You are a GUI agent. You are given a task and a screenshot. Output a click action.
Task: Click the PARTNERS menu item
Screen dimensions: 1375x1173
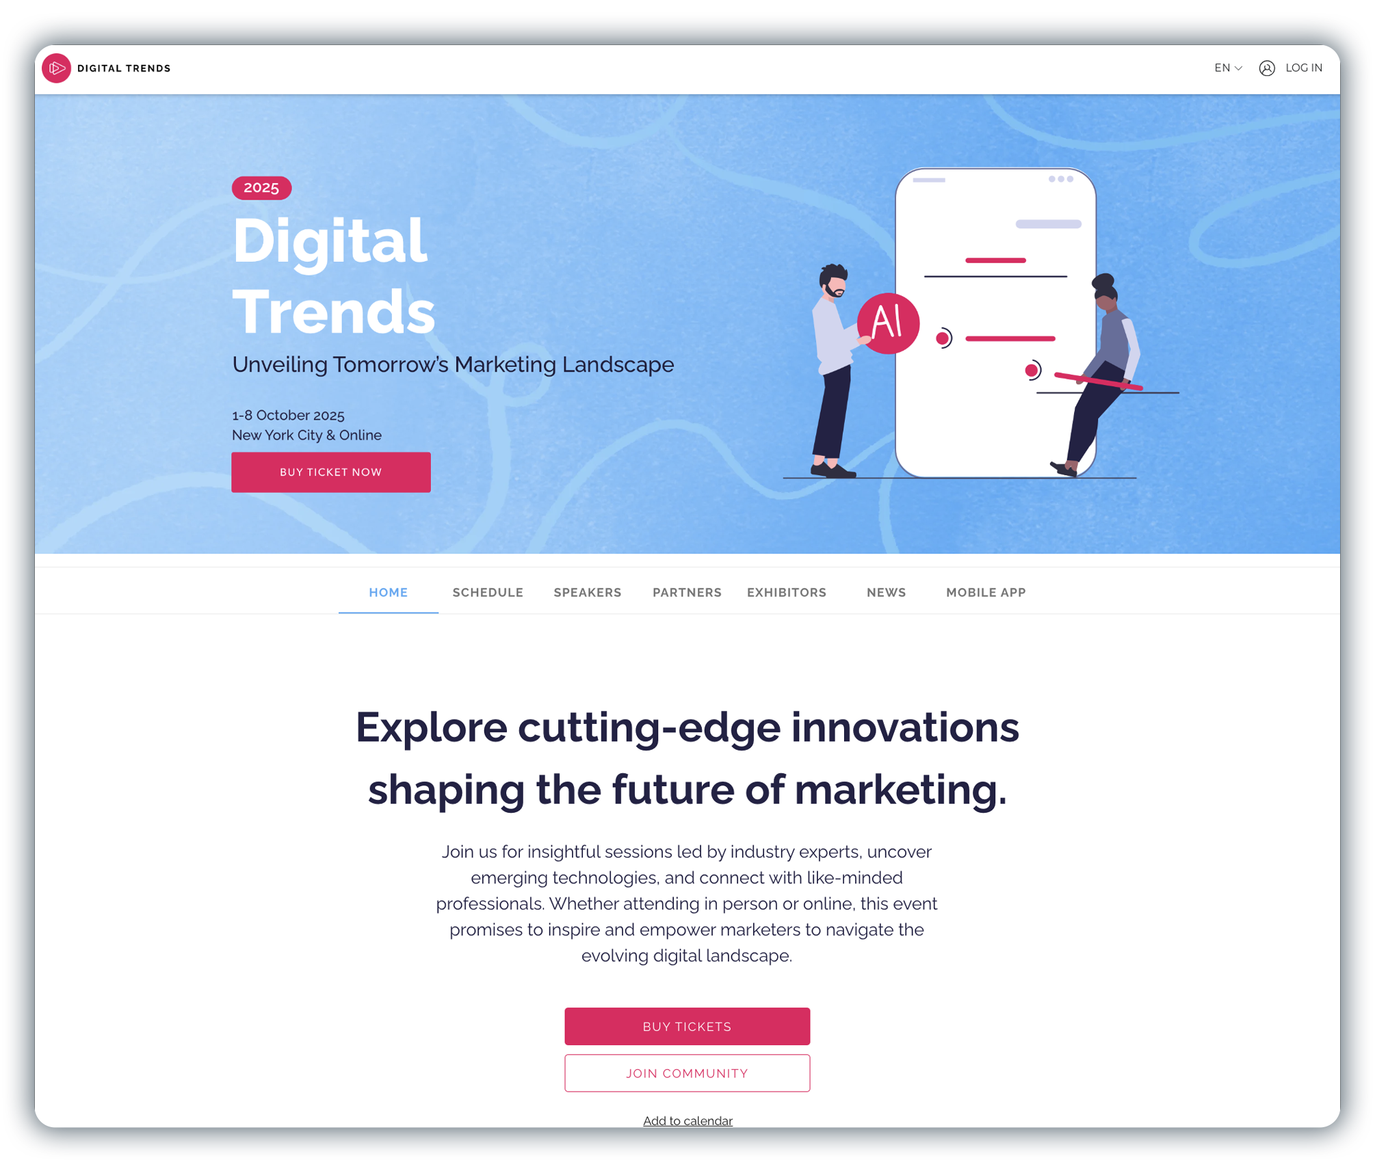point(687,593)
